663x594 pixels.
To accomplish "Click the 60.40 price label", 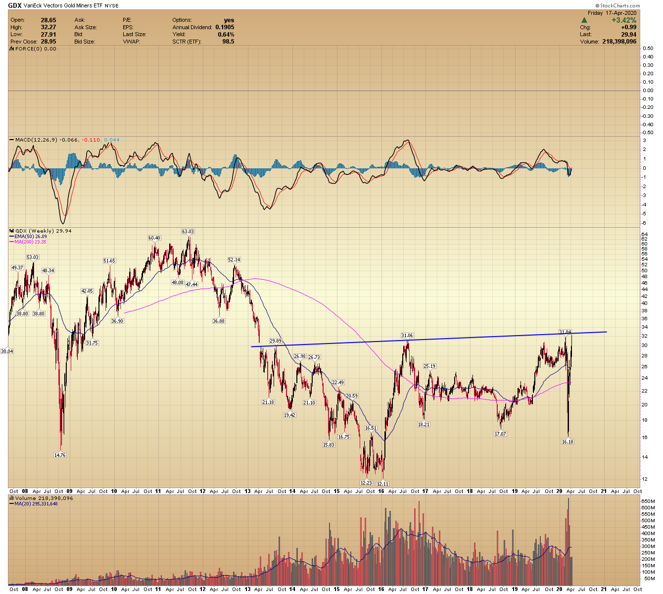I will click(154, 238).
